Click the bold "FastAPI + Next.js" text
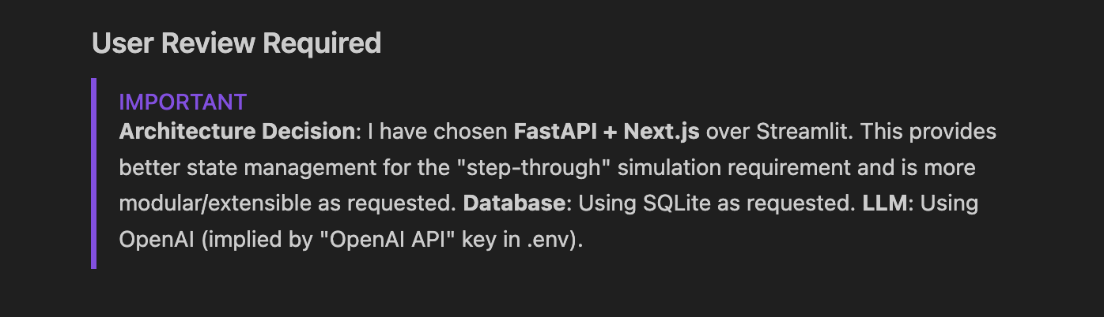 607,131
